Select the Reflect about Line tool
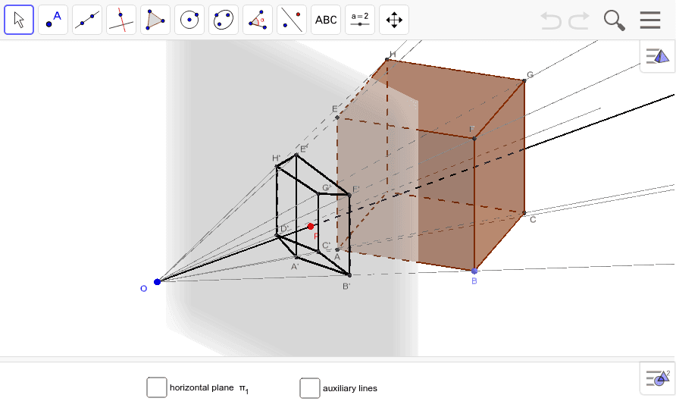 292,20
